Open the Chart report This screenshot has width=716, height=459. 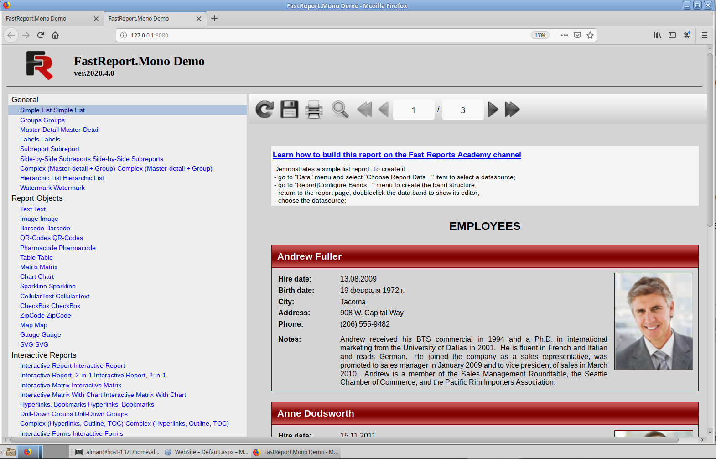(x=37, y=276)
